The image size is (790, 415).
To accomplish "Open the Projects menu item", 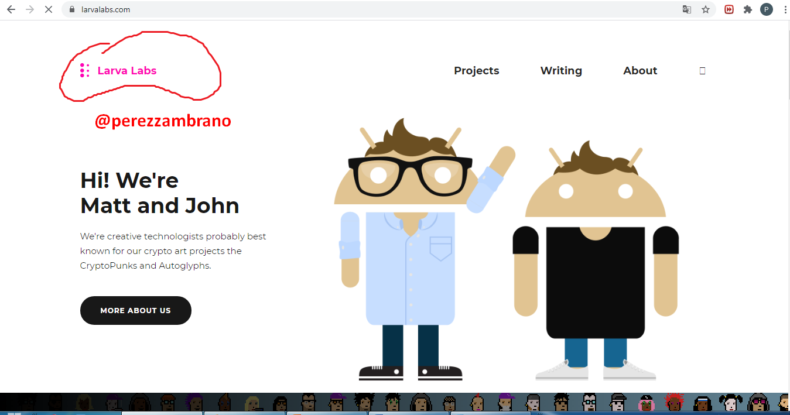I will (x=477, y=71).
